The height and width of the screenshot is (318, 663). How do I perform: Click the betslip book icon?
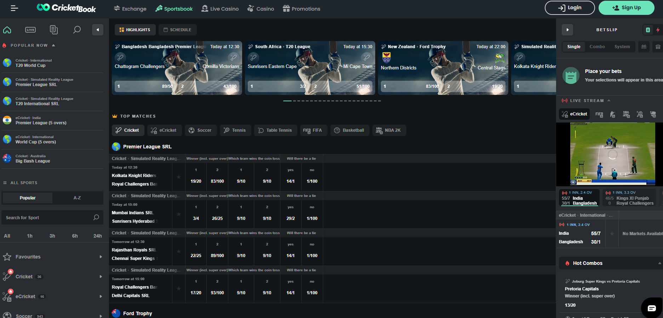(x=644, y=47)
